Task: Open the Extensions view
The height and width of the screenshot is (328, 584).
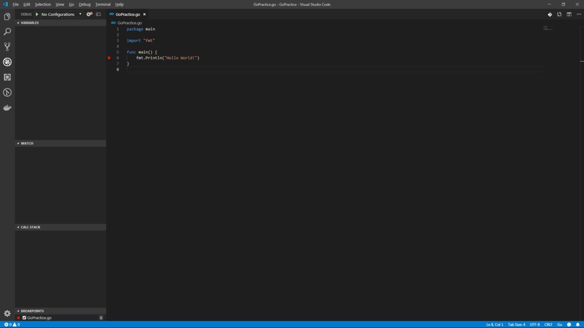Action: (7, 77)
